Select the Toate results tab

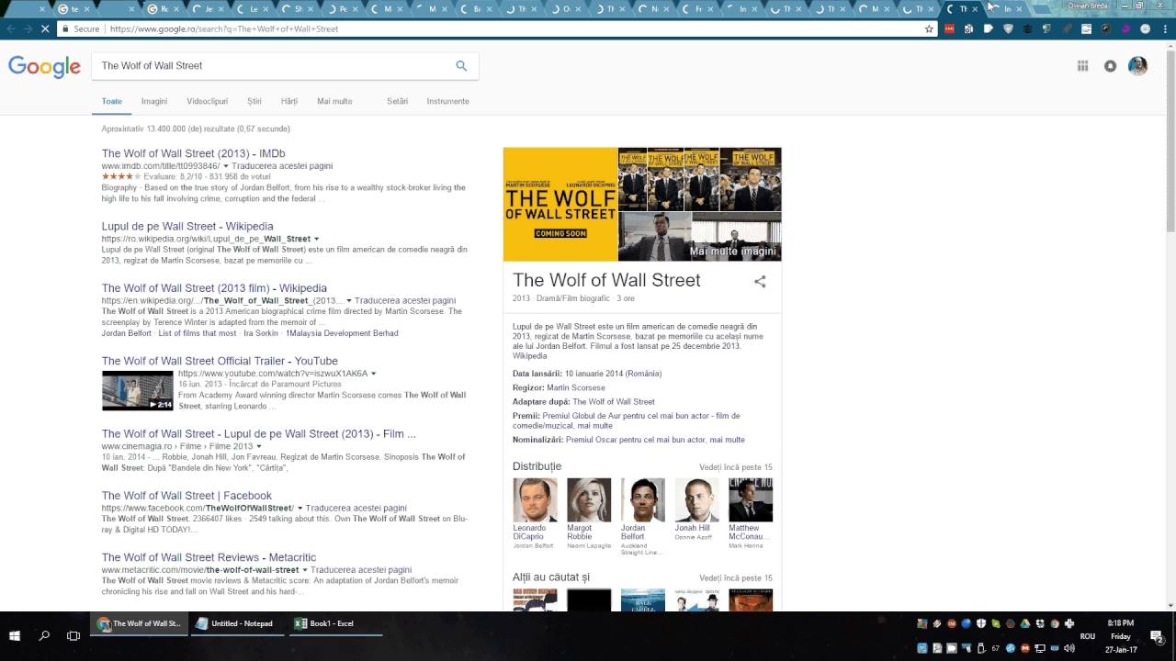[x=111, y=101]
